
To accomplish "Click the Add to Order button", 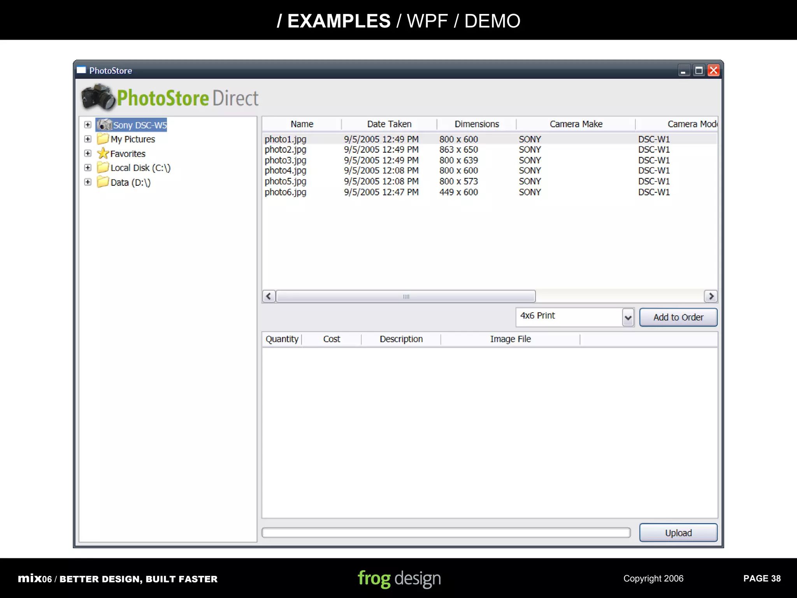I will tap(678, 317).
